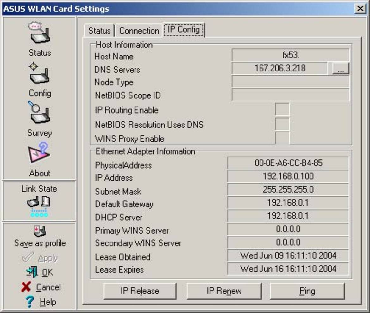Toggle WINS Proxy Enable checkbox
This screenshot has height=313, width=370.
[282, 138]
